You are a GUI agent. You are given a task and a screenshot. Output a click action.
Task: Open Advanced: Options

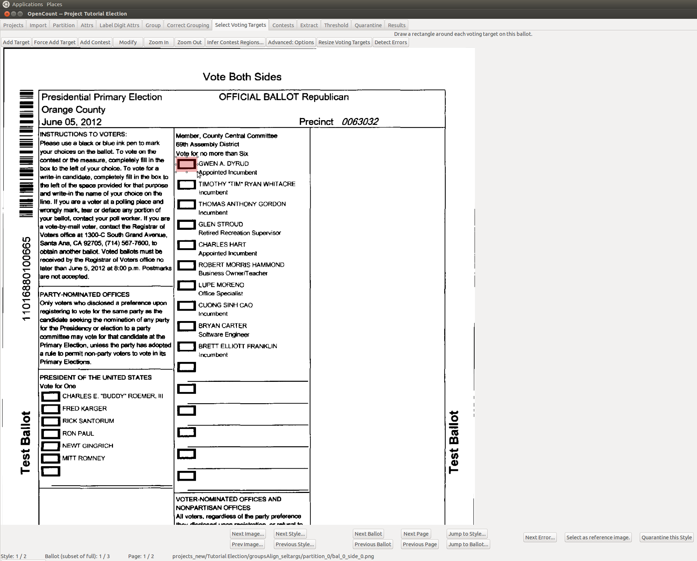291,42
